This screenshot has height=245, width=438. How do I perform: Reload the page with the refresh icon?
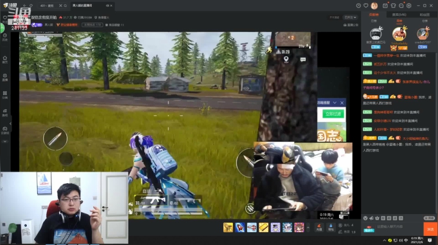click(x=31, y=5)
